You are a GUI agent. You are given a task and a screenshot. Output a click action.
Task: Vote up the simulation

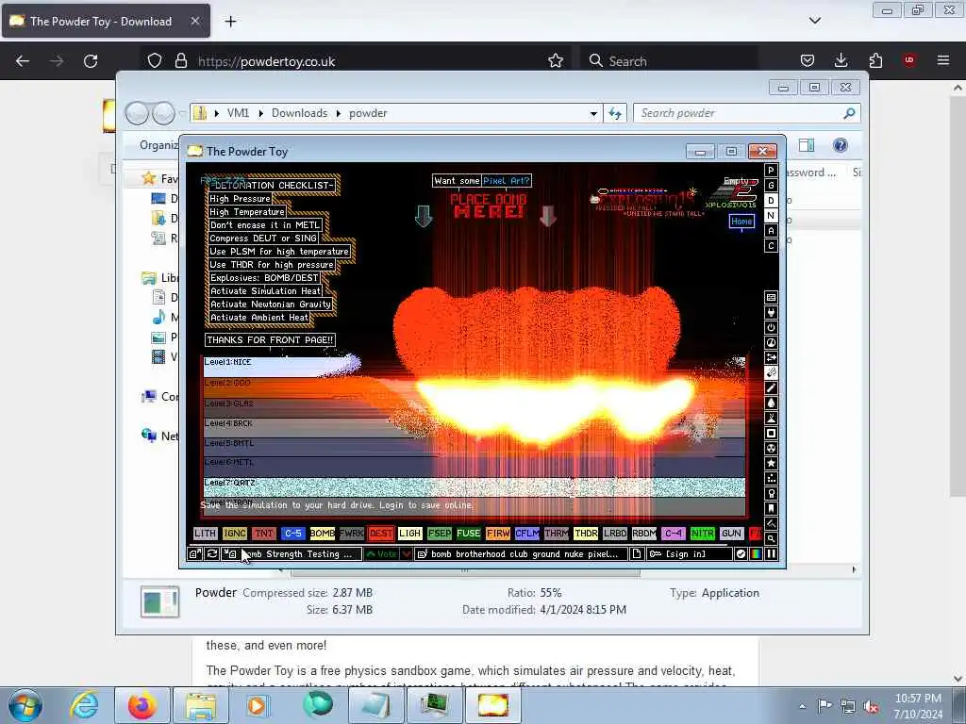click(381, 554)
